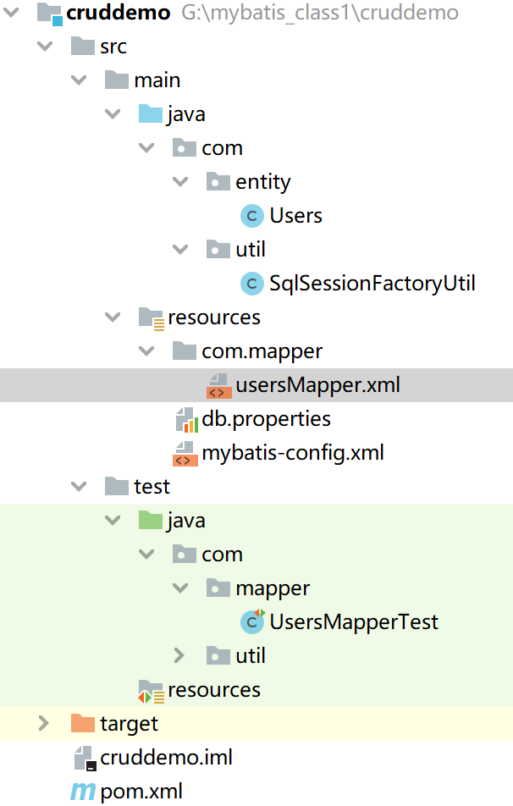Click the UsersMapperTest class icon
This screenshot has height=806, width=513.
[252, 622]
